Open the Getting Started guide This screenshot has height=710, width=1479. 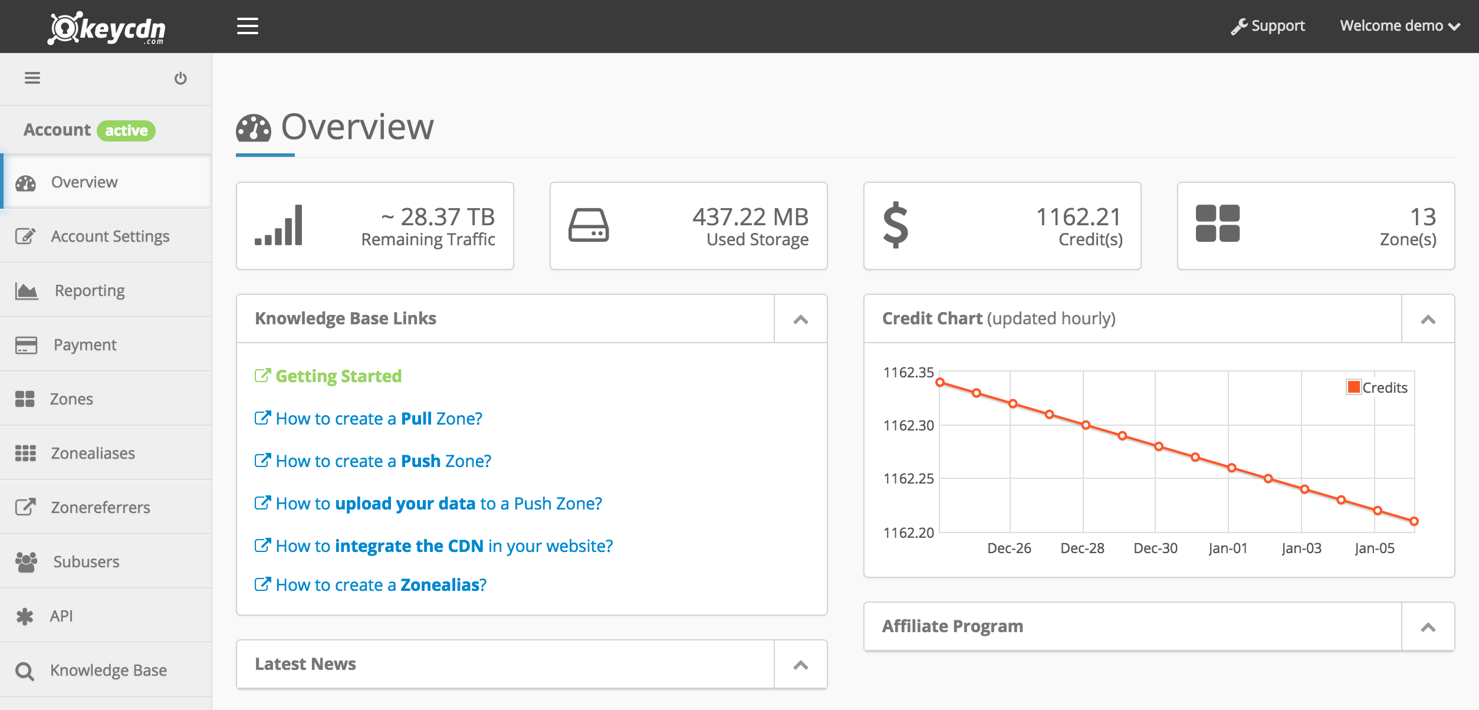point(339,376)
